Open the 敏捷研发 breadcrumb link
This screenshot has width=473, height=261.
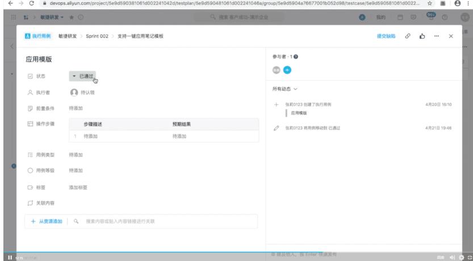(x=68, y=36)
